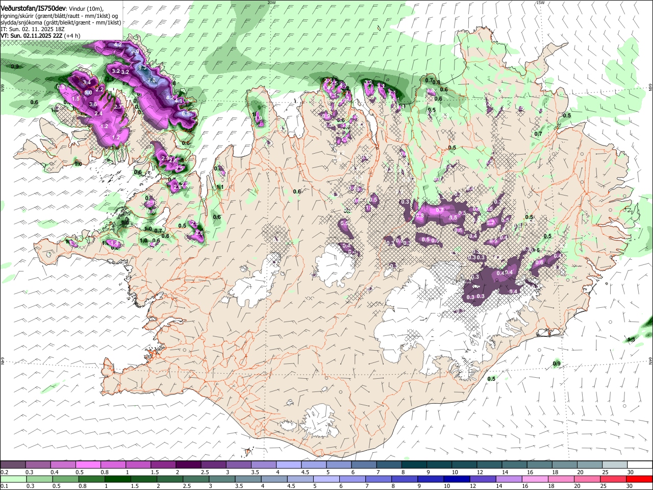The height and width of the screenshot is (490, 653).
Task: Pick upper legend swatch between 18 and 20
Action: [x=565, y=465]
